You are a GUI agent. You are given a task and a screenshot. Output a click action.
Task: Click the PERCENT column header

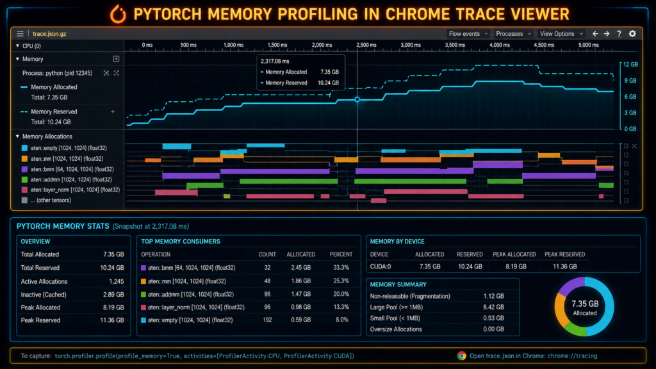coord(341,254)
